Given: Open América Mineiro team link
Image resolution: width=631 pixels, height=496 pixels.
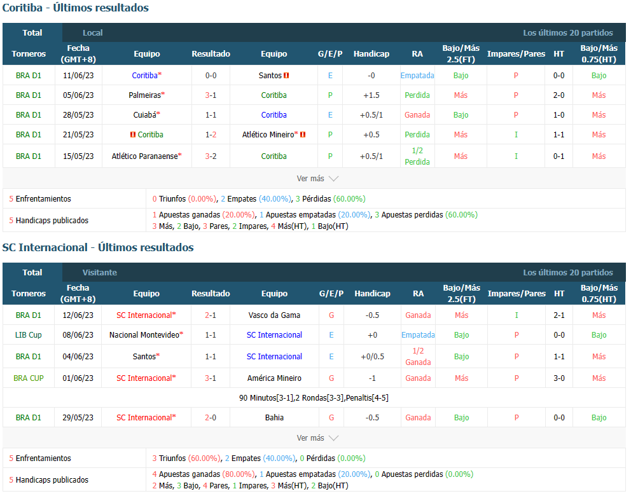Looking at the screenshot, I should pos(274,378).
